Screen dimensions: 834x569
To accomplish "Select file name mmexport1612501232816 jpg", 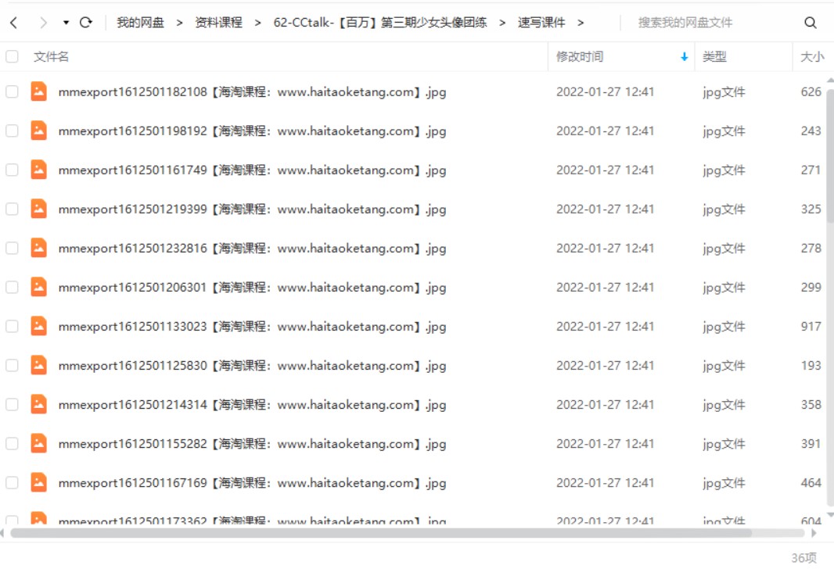I will (252, 249).
